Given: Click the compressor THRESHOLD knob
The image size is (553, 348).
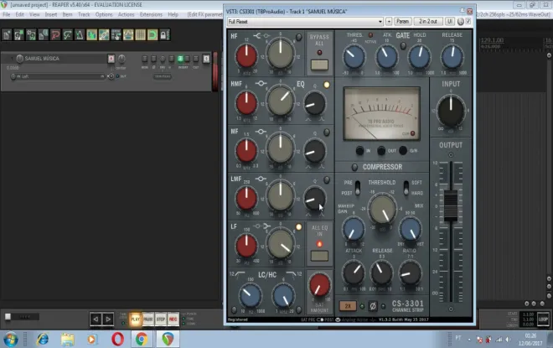Looking at the screenshot, I should coord(382,209).
